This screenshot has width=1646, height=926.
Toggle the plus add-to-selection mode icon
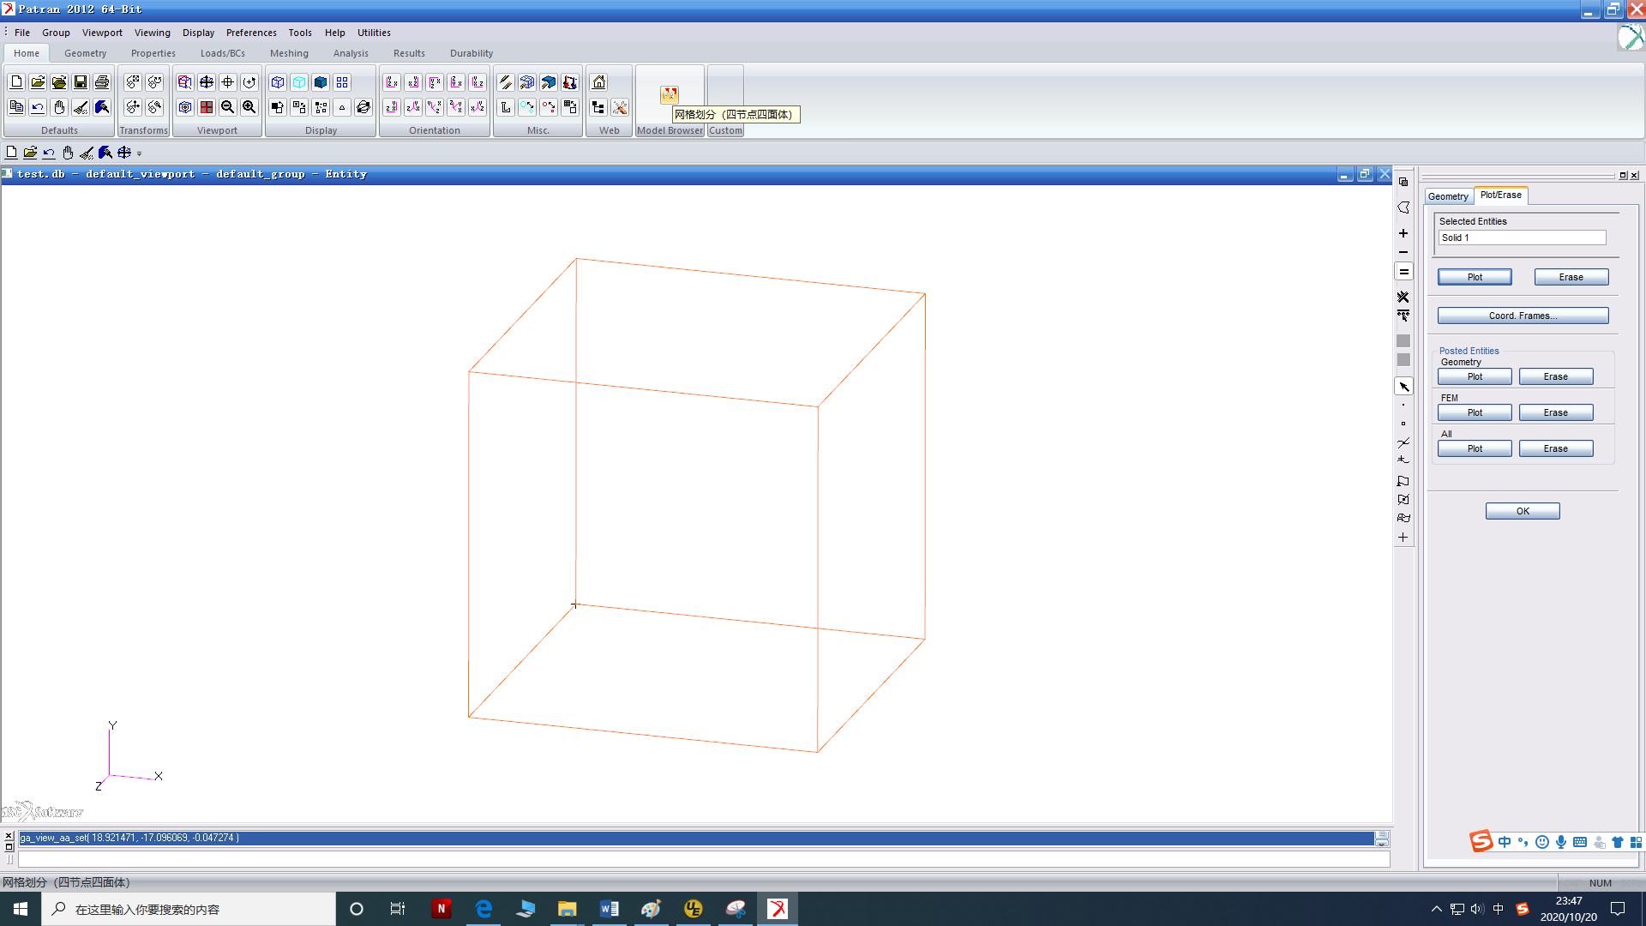click(x=1403, y=233)
